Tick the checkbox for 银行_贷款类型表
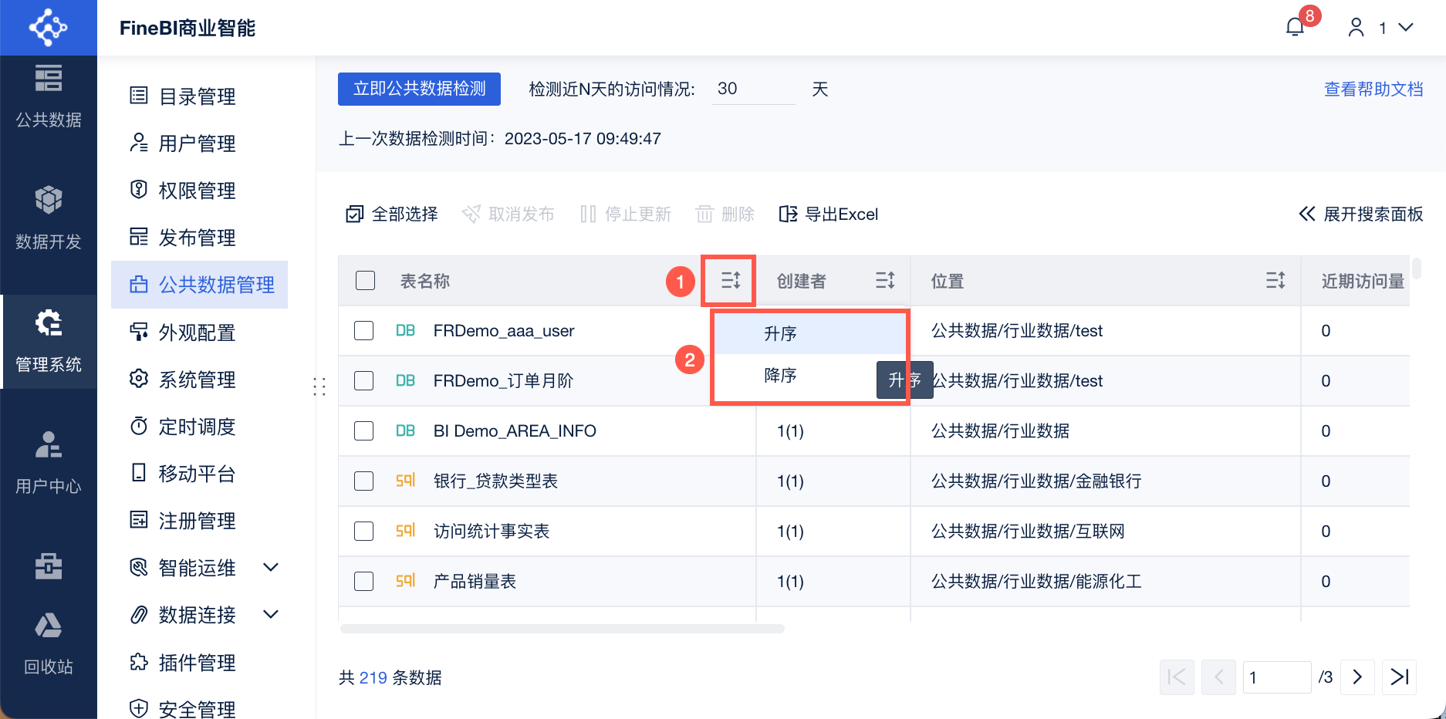Image resolution: width=1446 pixels, height=719 pixels. pyautogui.click(x=364, y=481)
